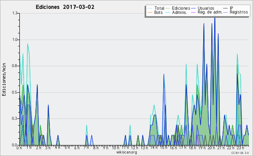
Task: Click the wikiscan.org source label
Action: [126, 152]
